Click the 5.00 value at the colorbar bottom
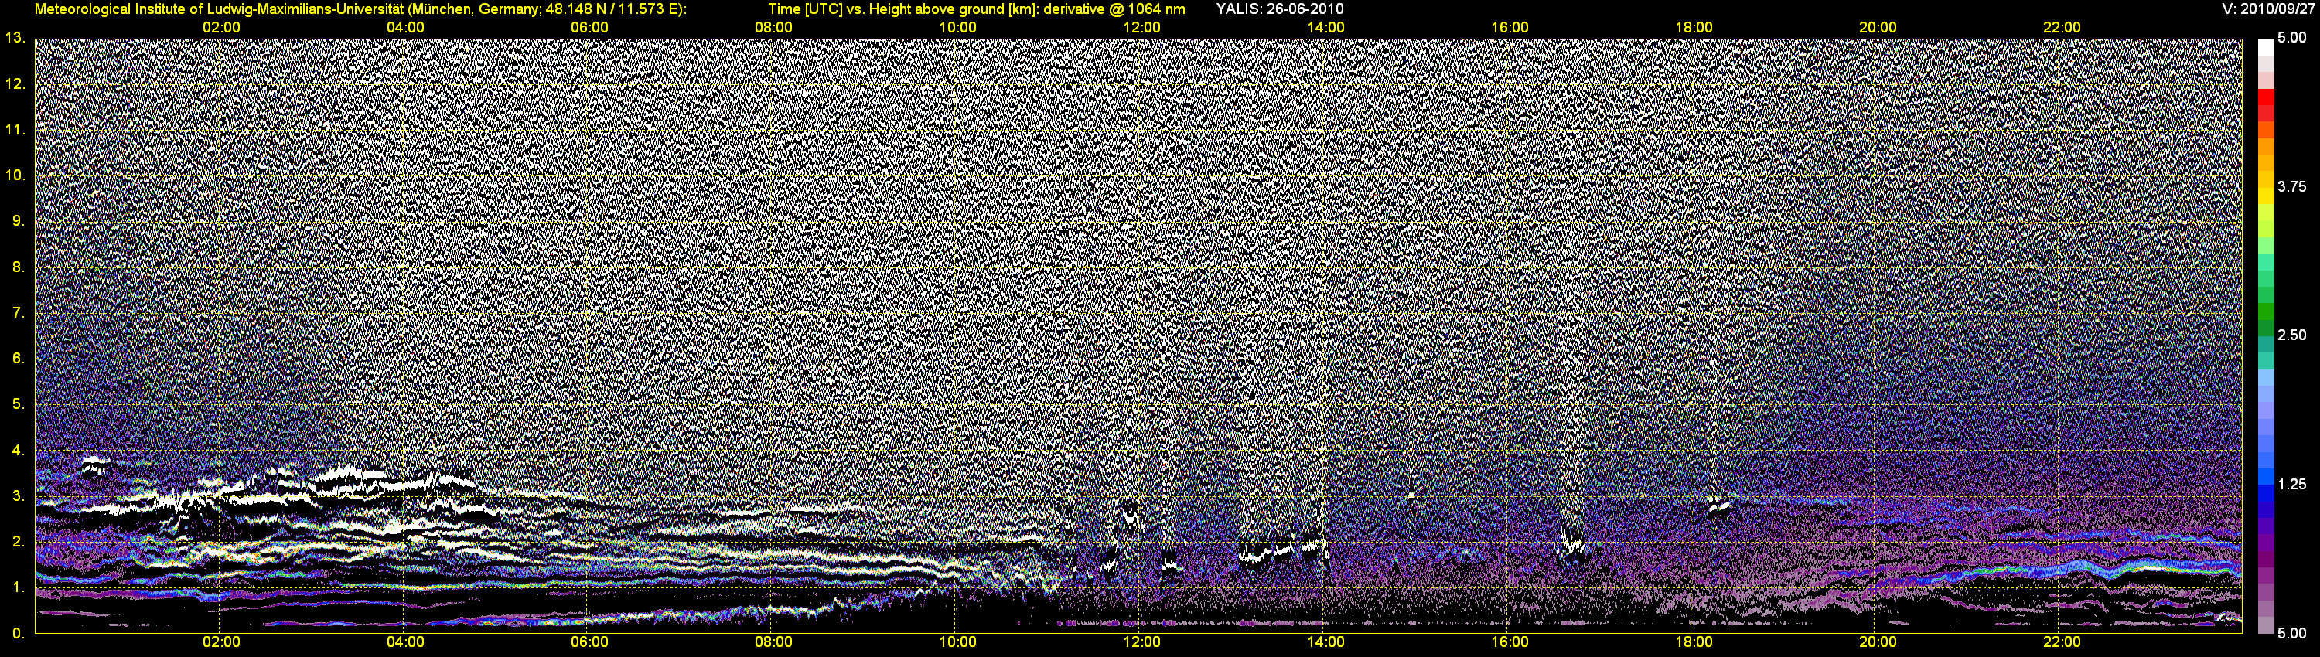 2292,634
